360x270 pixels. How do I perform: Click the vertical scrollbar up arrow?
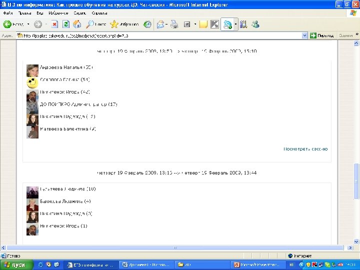pos(356,43)
